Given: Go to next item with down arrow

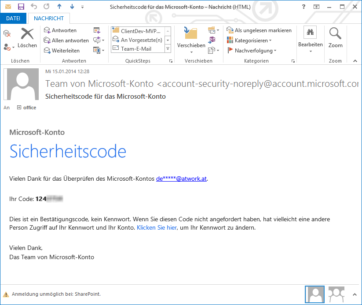Looking at the screenshot, I should pos(72,7).
